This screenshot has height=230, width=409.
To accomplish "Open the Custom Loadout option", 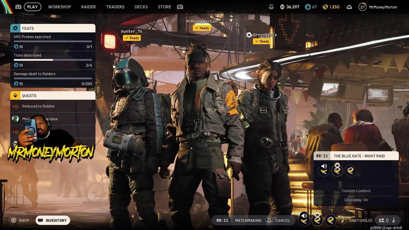I will coord(356,191).
